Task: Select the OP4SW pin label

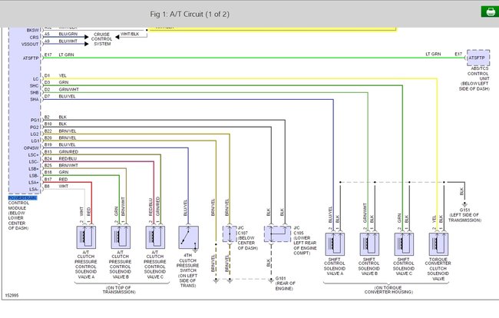Action: [31, 148]
